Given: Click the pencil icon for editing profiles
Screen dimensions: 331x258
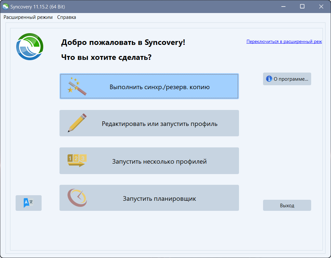Looking at the screenshot, I should (77, 123).
